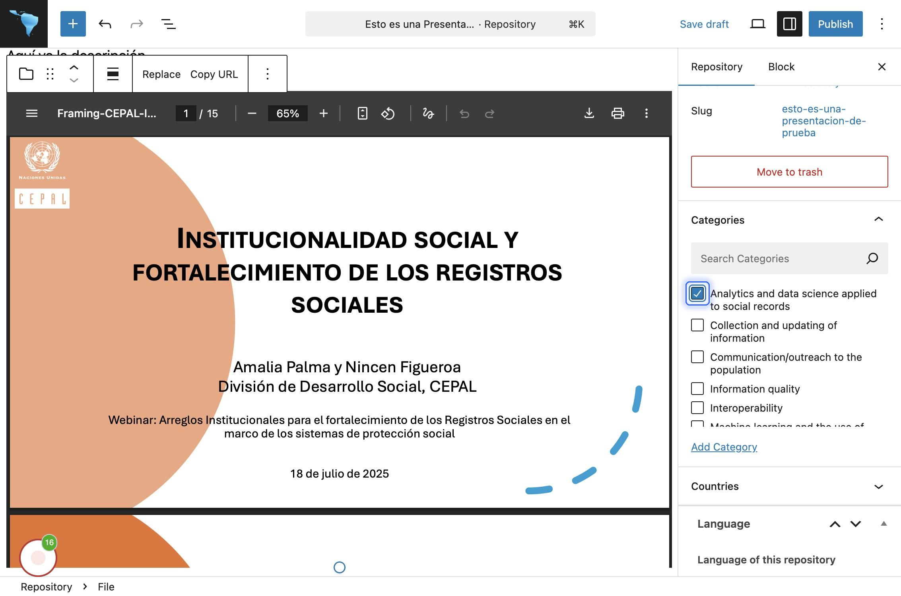Click the PDF print icon
The height and width of the screenshot is (596, 901).
point(617,114)
